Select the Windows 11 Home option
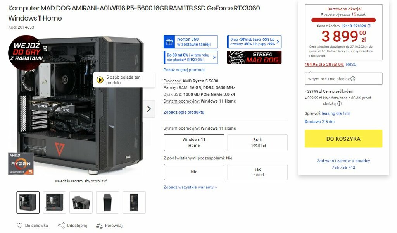This screenshot has width=397, height=233. tap(194, 142)
